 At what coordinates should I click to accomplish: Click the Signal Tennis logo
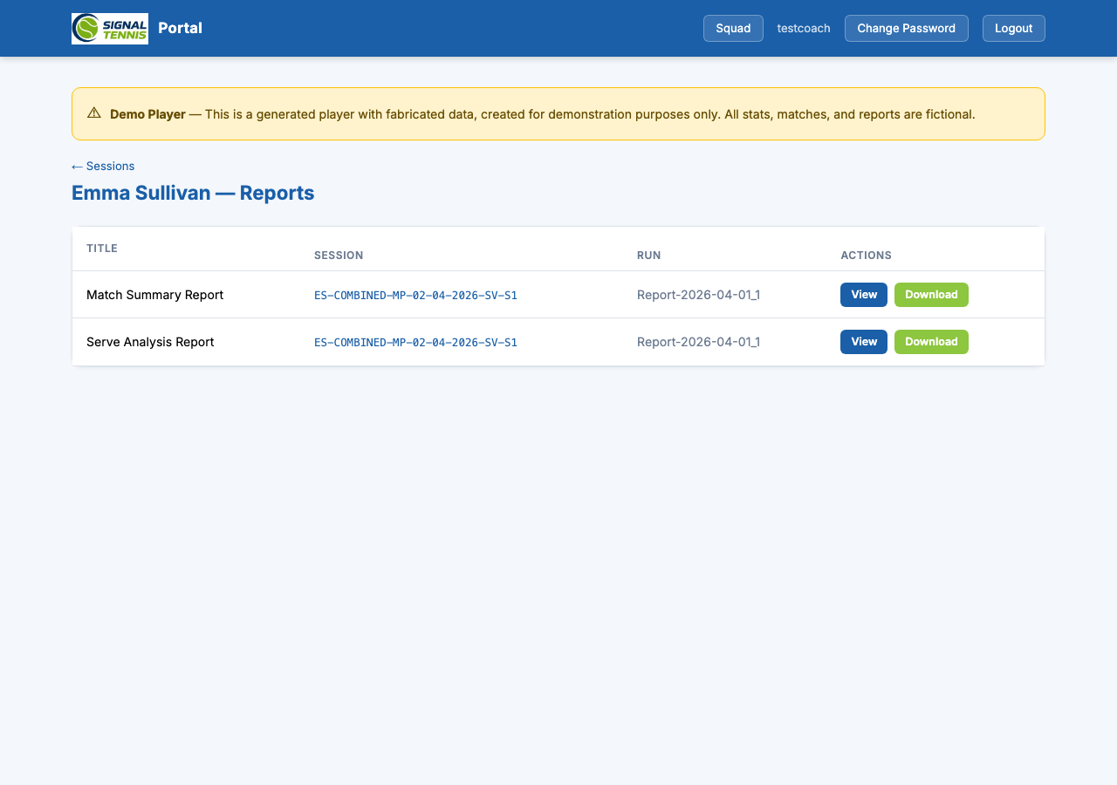click(x=109, y=28)
